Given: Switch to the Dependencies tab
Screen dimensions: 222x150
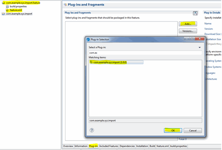Looking at the screenshot, I should click(x=127, y=146).
